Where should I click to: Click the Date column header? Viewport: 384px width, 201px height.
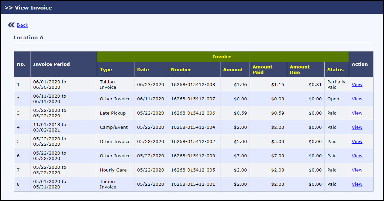coord(143,69)
